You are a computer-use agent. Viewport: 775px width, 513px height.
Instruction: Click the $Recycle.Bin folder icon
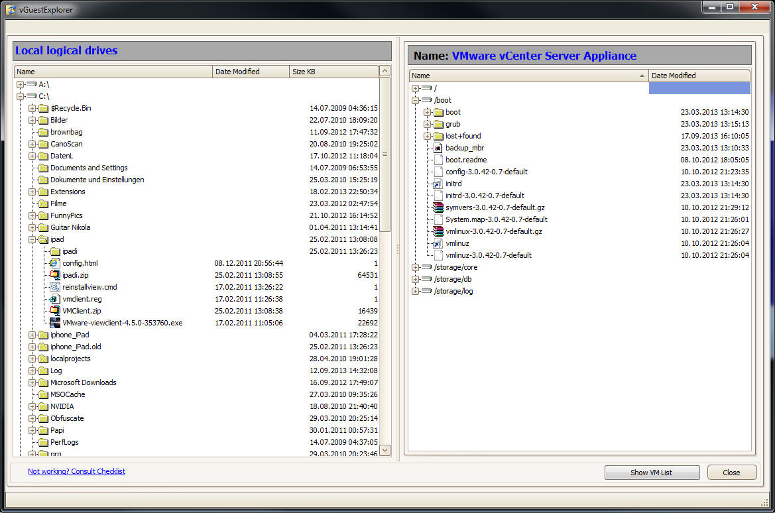pyautogui.click(x=44, y=108)
